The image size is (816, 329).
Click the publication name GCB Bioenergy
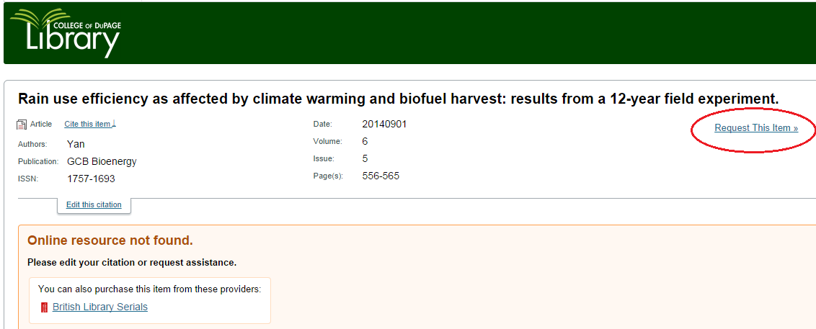click(x=102, y=161)
